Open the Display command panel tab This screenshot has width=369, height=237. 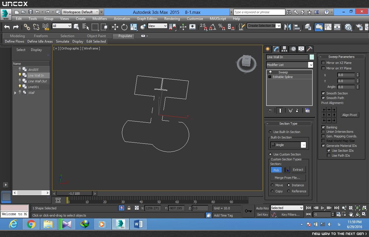coord(301,49)
